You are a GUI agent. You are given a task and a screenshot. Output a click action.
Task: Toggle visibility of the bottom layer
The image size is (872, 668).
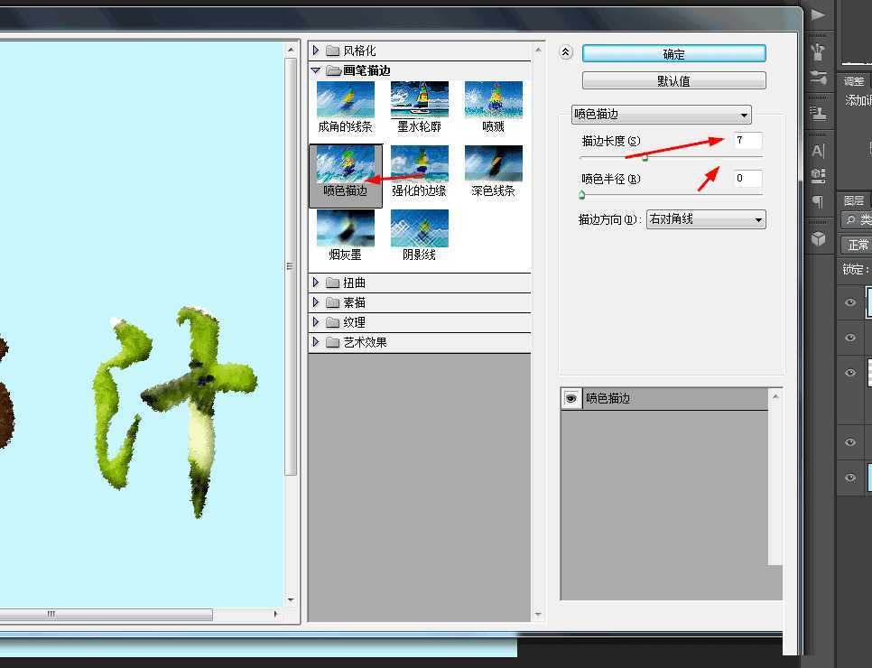pyautogui.click(x=849, y=478)
